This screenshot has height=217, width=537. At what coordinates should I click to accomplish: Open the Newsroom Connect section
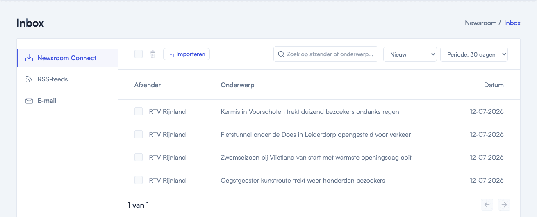(67, 58)
